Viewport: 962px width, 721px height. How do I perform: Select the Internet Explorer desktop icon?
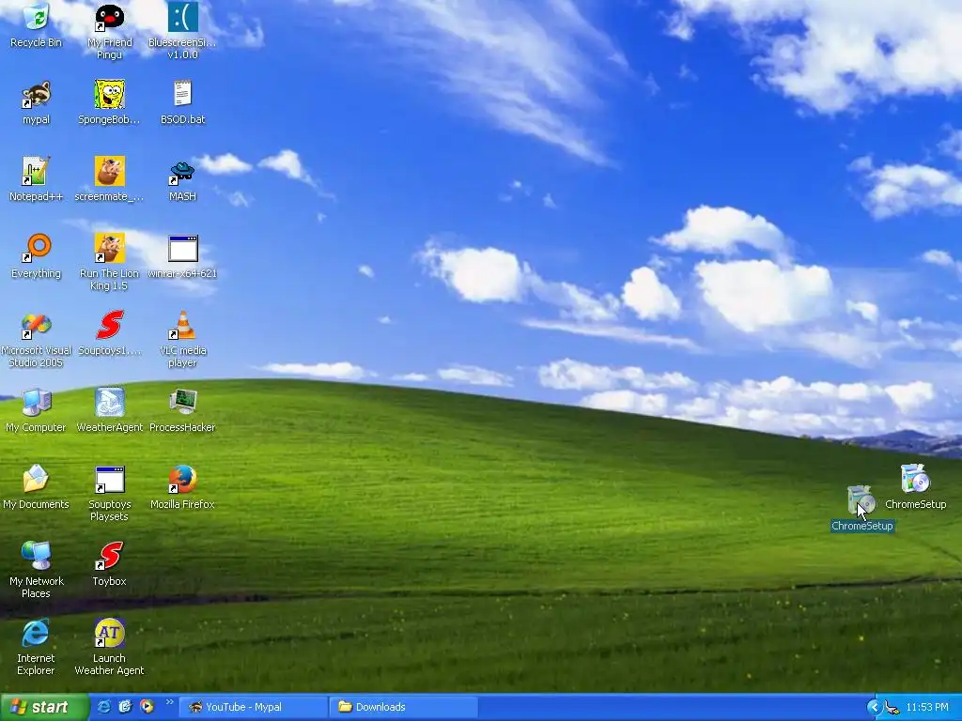(x=37, y=648)
